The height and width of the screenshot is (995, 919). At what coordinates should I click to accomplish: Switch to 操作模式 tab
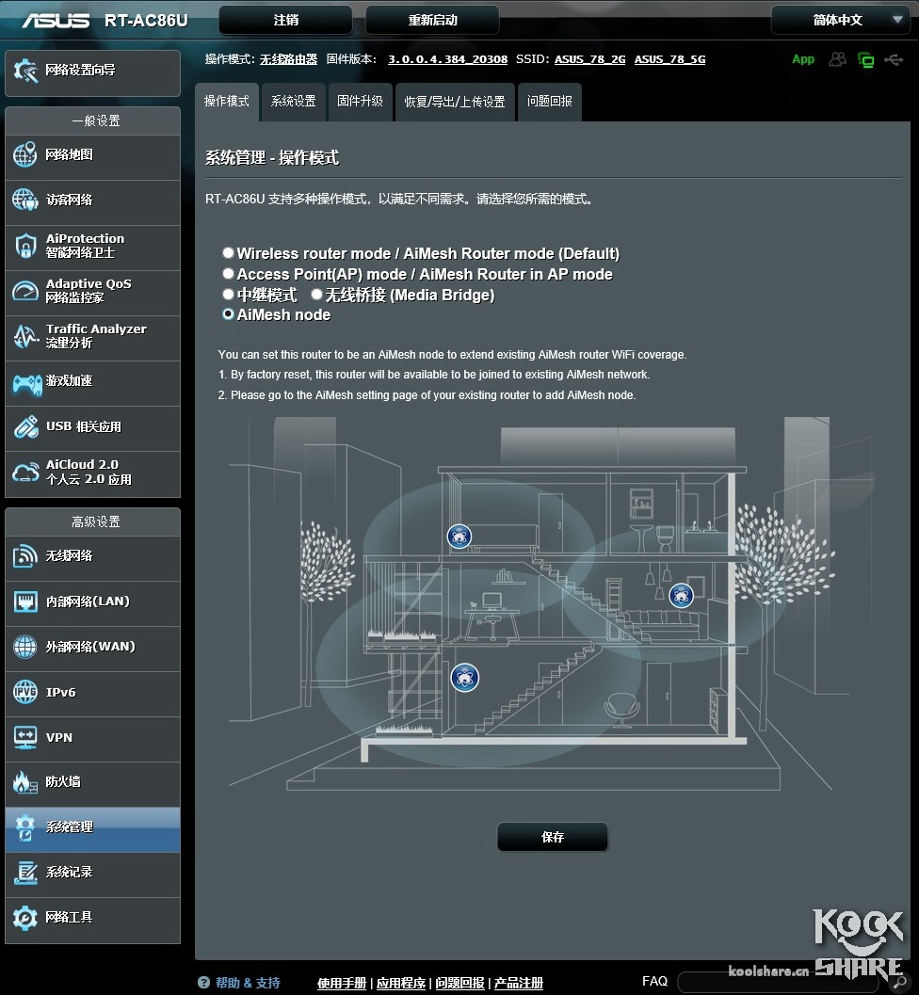(x=227, y=102)
